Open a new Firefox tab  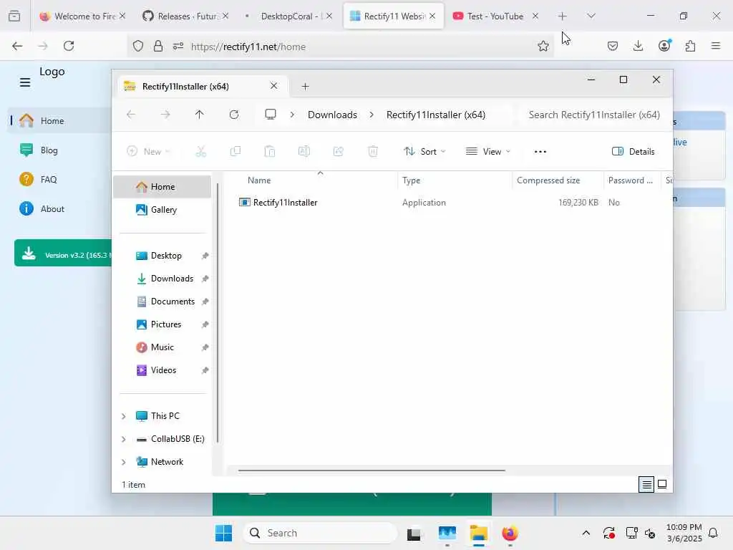coord(563,16)
